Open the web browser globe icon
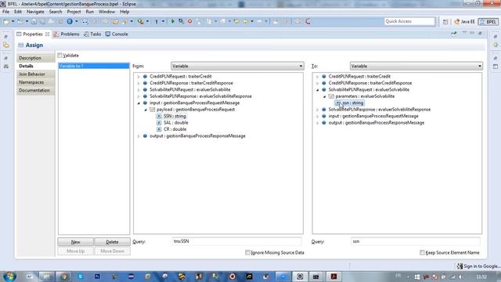 point(70,21)
